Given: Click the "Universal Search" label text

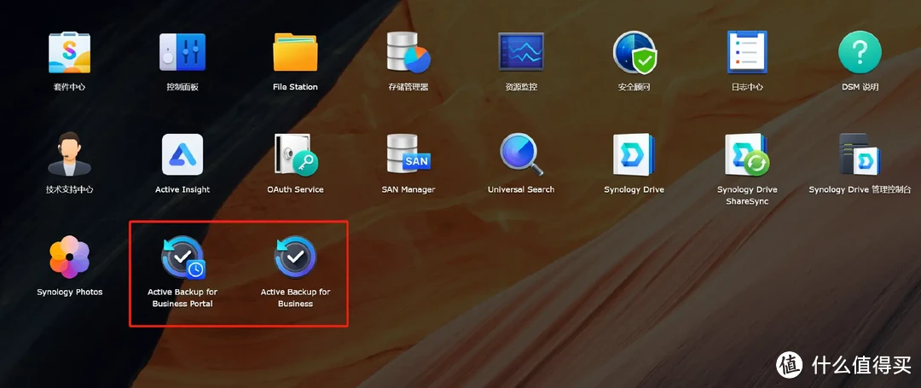Looking at the screenshot, I should [522, 189].
